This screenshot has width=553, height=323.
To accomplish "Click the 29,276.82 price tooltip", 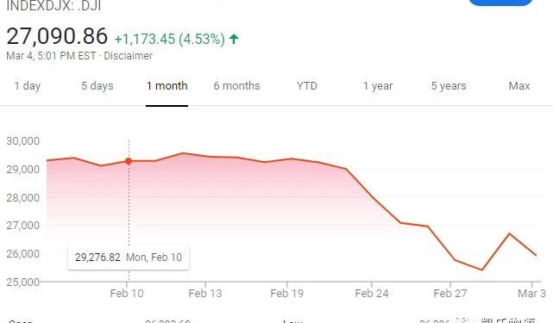I will 129,258.
